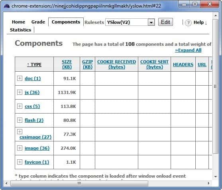Screen dimensions: 222x190
Task: Sort by COOKIE SENT (bytes) column
Action: pyautogui.click(x=155, y=65)
